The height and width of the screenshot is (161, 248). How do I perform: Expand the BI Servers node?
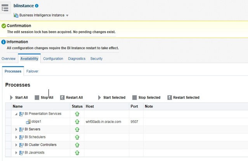click(x=16, y=129)
